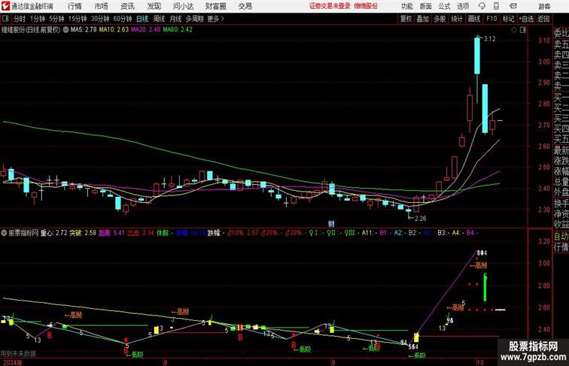Switch to the 30分钟 period tab
569x366 pixels.
point(100,19)
